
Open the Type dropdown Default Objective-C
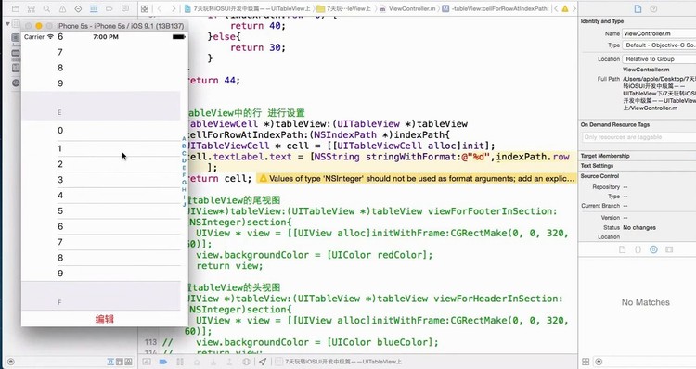tap(659, 45)
